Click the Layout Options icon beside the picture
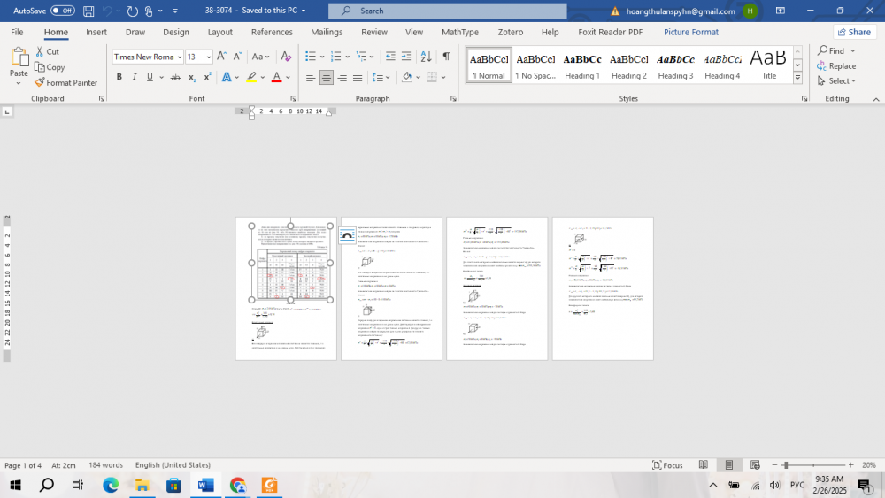The width and height of the screenshot is (885, 498). 347,236
